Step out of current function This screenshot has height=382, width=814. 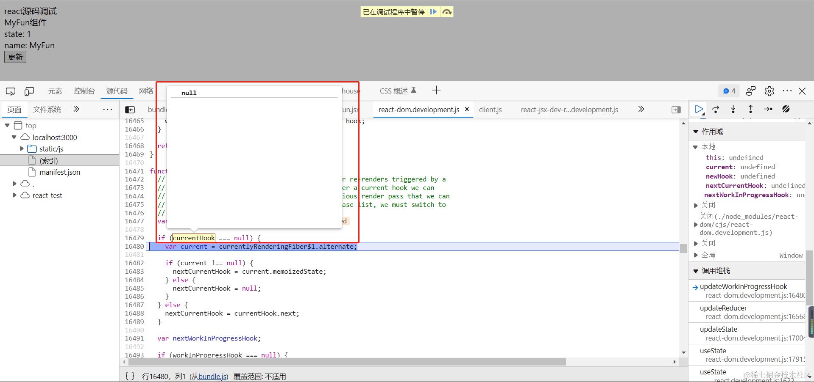point(750,109)
